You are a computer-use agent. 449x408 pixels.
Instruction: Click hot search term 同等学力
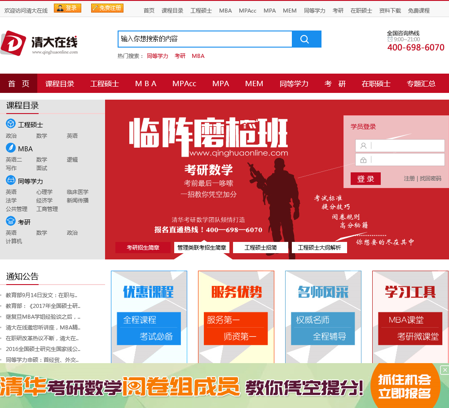click(x=158, y=56)
